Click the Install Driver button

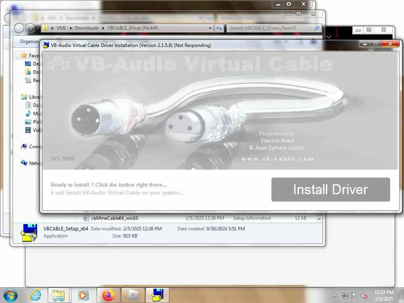(x=331, y=189)
